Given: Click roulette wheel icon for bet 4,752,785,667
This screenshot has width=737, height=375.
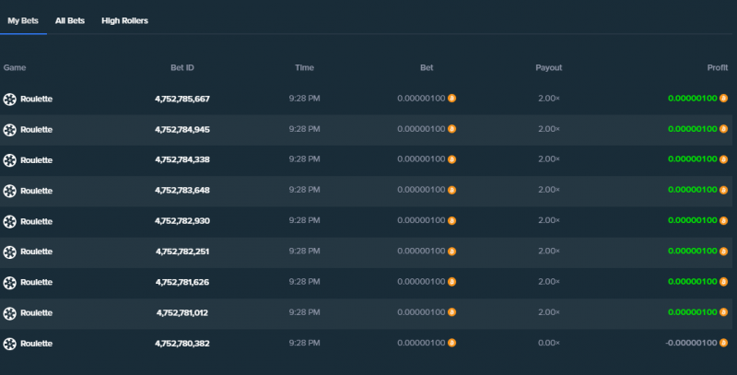Looking at the screenshot, I should (x=10, y=100).
